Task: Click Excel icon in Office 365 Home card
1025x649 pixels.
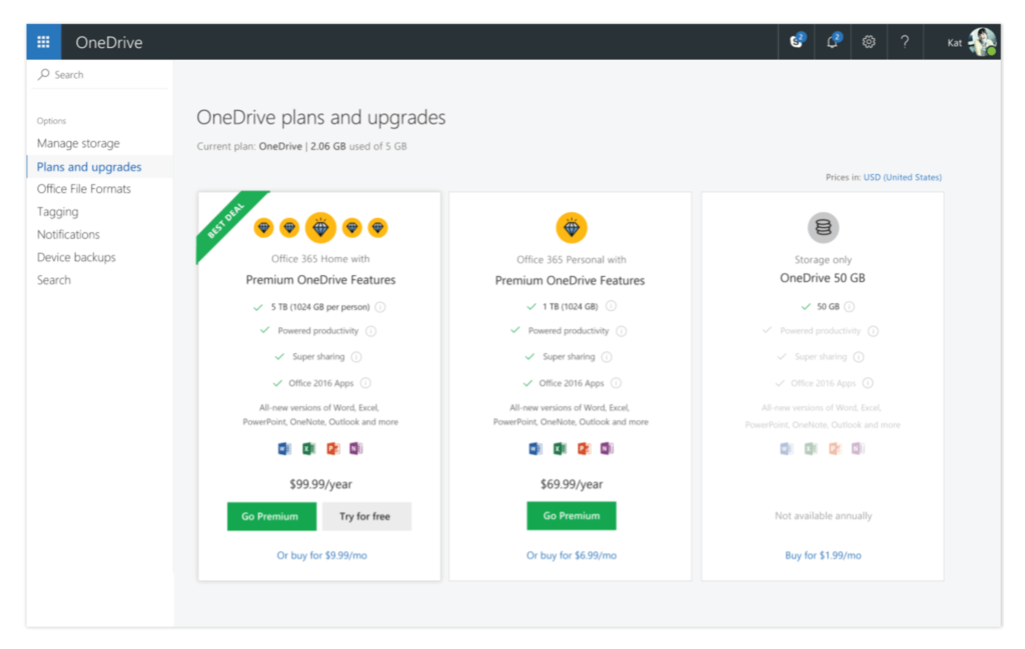Action: pos(309,448)
